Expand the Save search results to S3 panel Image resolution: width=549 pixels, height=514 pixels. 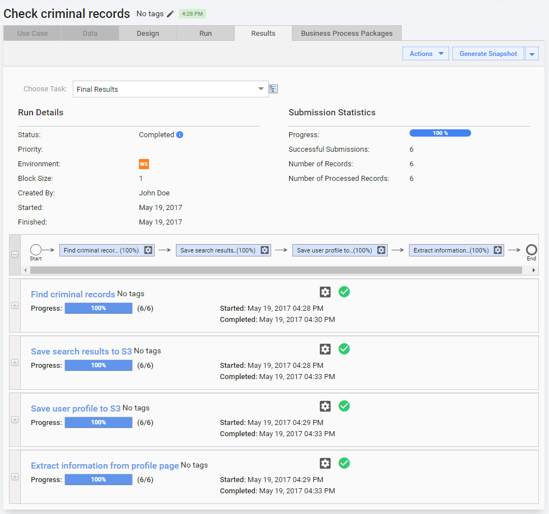15,362
